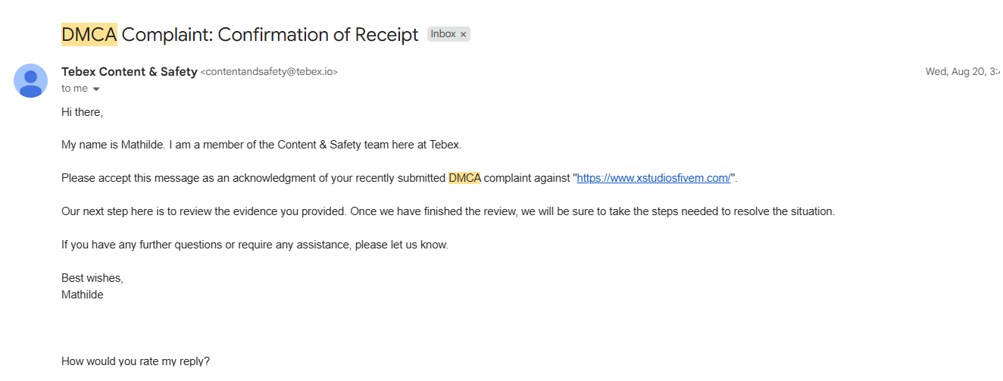Click the Mathilde signature below Best wishes
This screenshot has height=381, width=1003.
click(x=83, y=295)
